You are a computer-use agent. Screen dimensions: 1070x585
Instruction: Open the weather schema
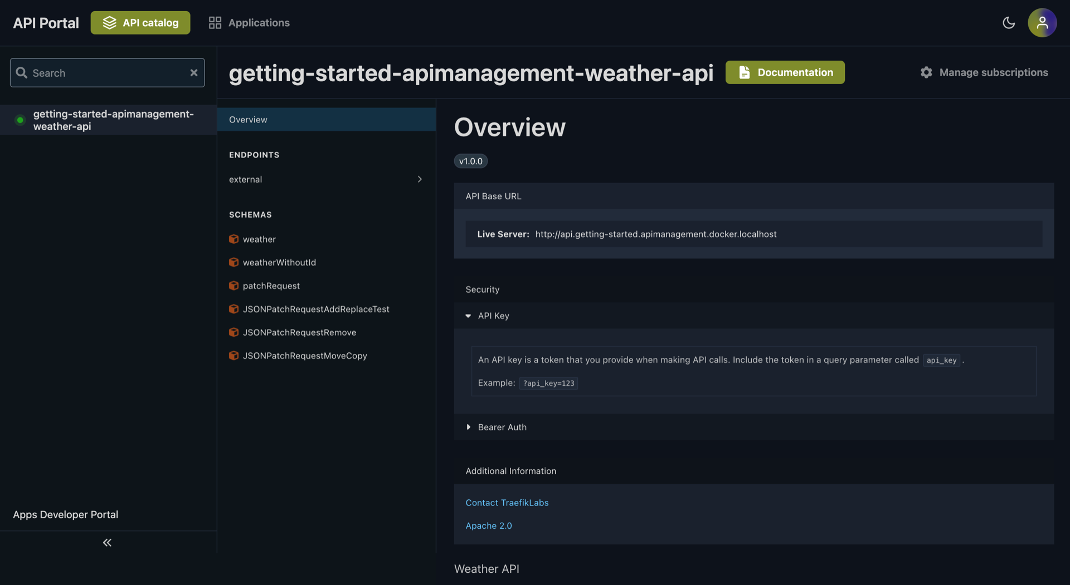(x=259, y=239)
